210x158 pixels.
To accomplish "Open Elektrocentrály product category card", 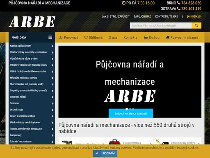I will coord(130,141).
